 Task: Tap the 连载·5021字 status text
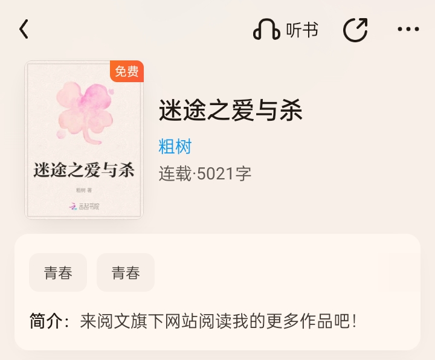[x=205, y=173]
